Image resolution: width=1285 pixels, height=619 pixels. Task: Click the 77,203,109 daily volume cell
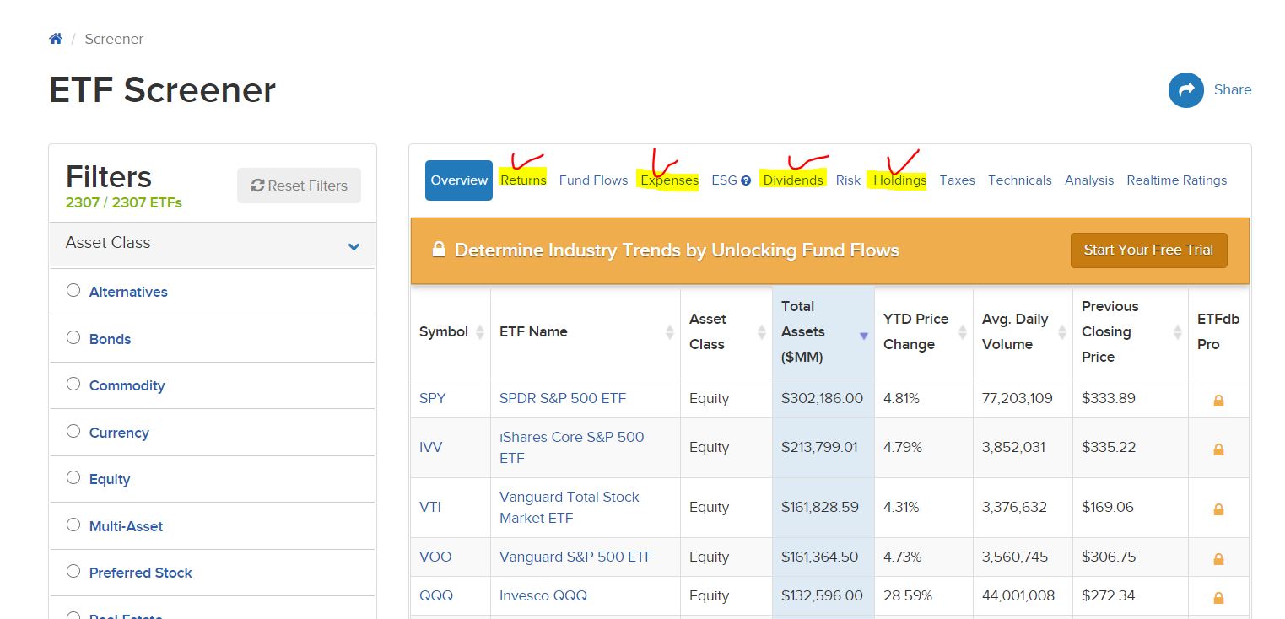(x=1023, y=398)
